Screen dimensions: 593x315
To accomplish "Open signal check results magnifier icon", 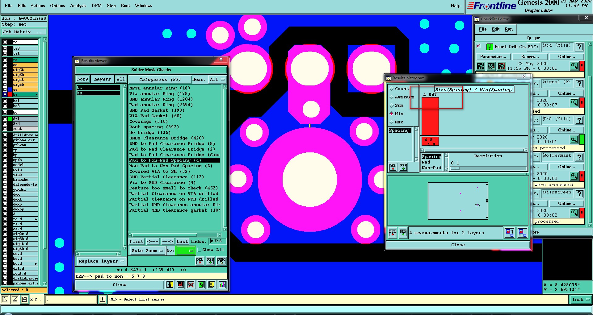I will point(574,103).
